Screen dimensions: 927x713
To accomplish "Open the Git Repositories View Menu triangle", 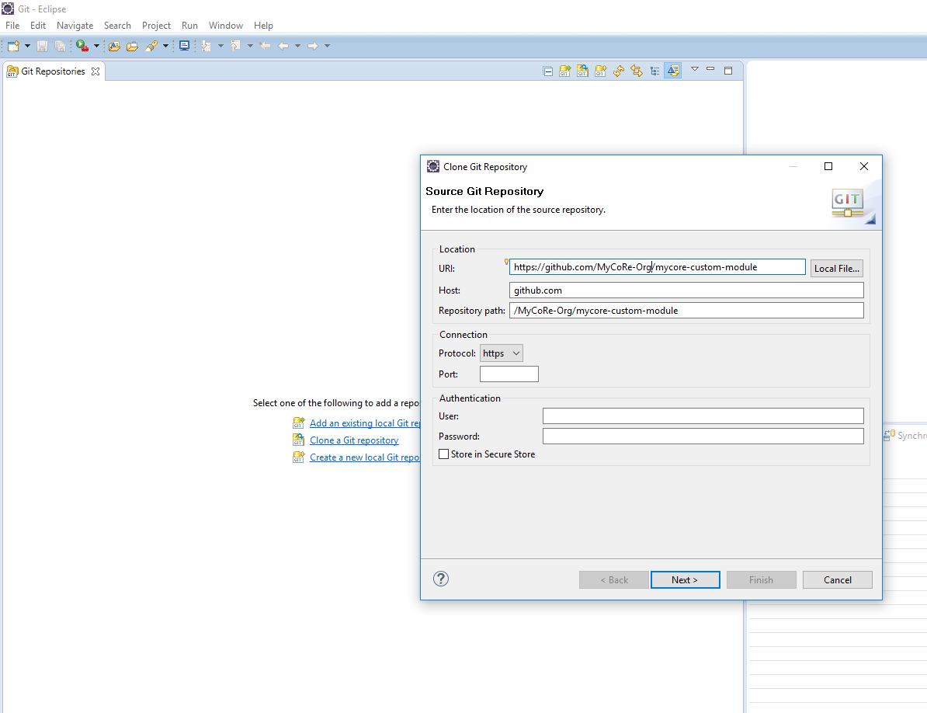I will click(x=695, y=69).
